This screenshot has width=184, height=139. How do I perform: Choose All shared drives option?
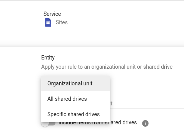point(67,99)
